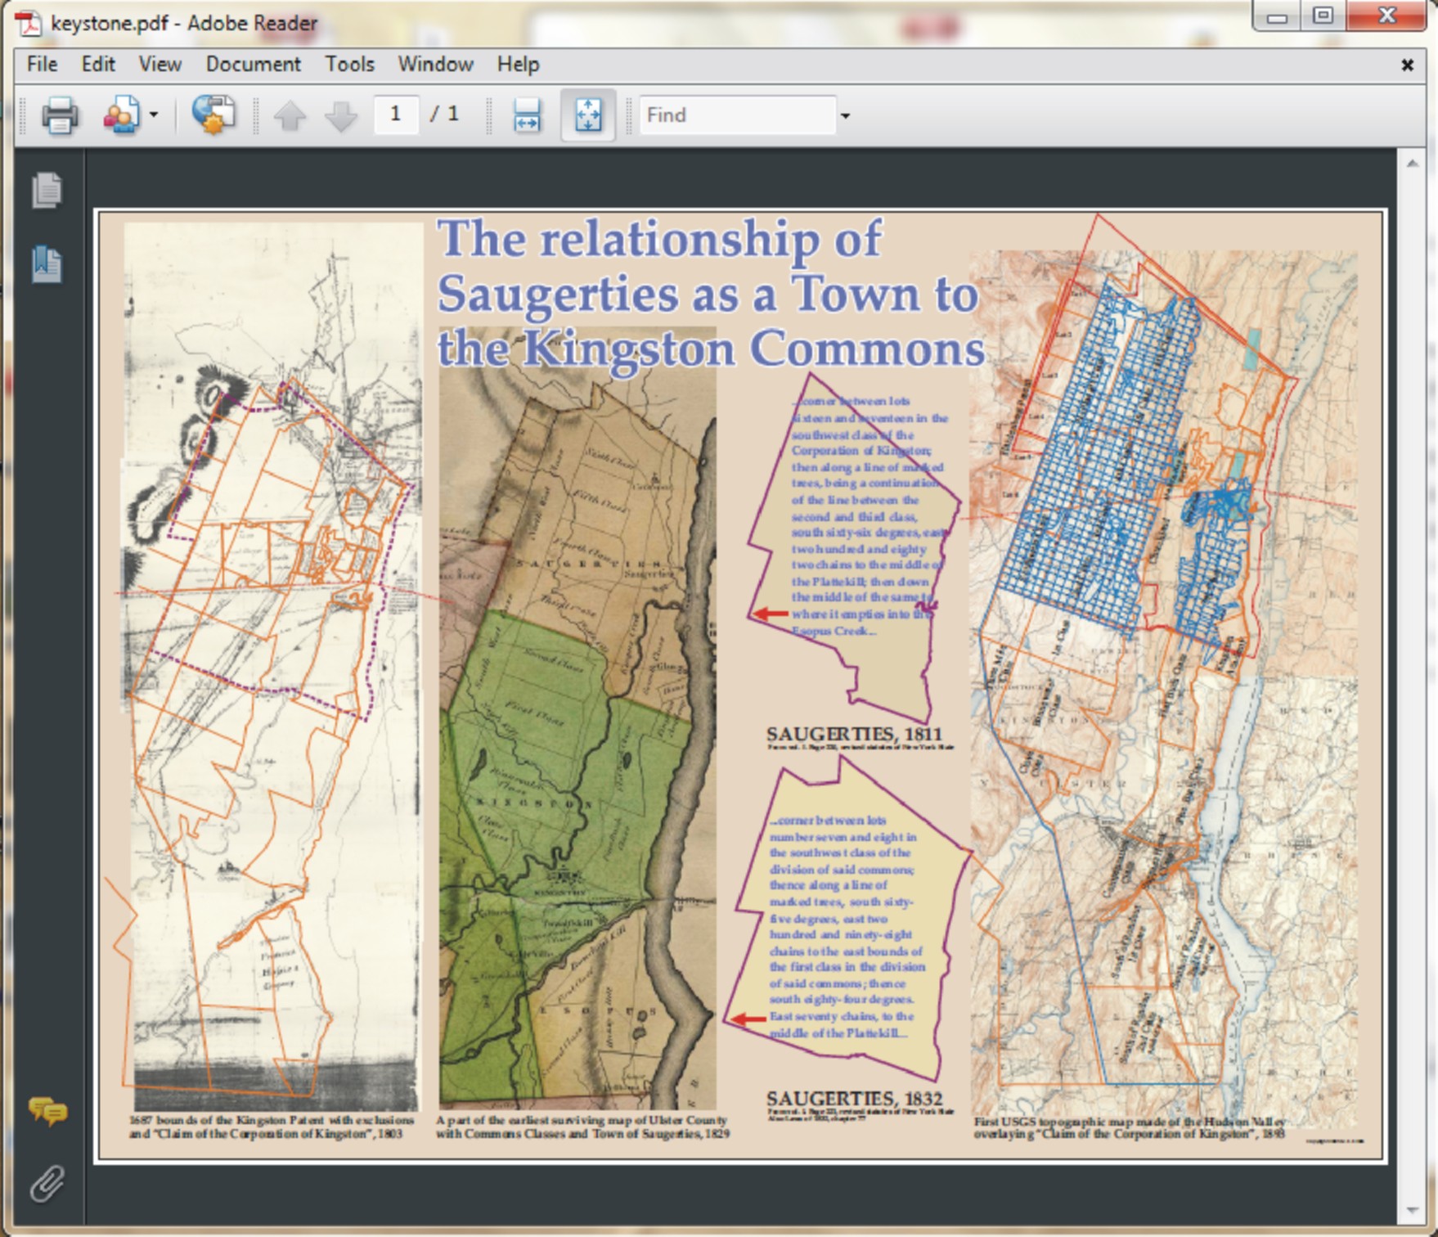Open the Document menu

pos(253,64)
